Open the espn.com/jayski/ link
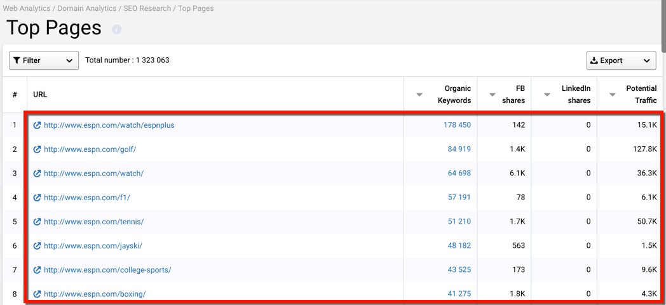The image size is (666, 305). pos(93,245)
